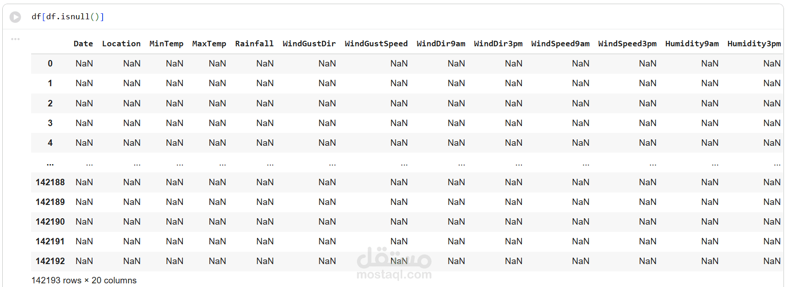Select the WindGustDir column header
Screen dimensions: 789x287
point(309,44)
